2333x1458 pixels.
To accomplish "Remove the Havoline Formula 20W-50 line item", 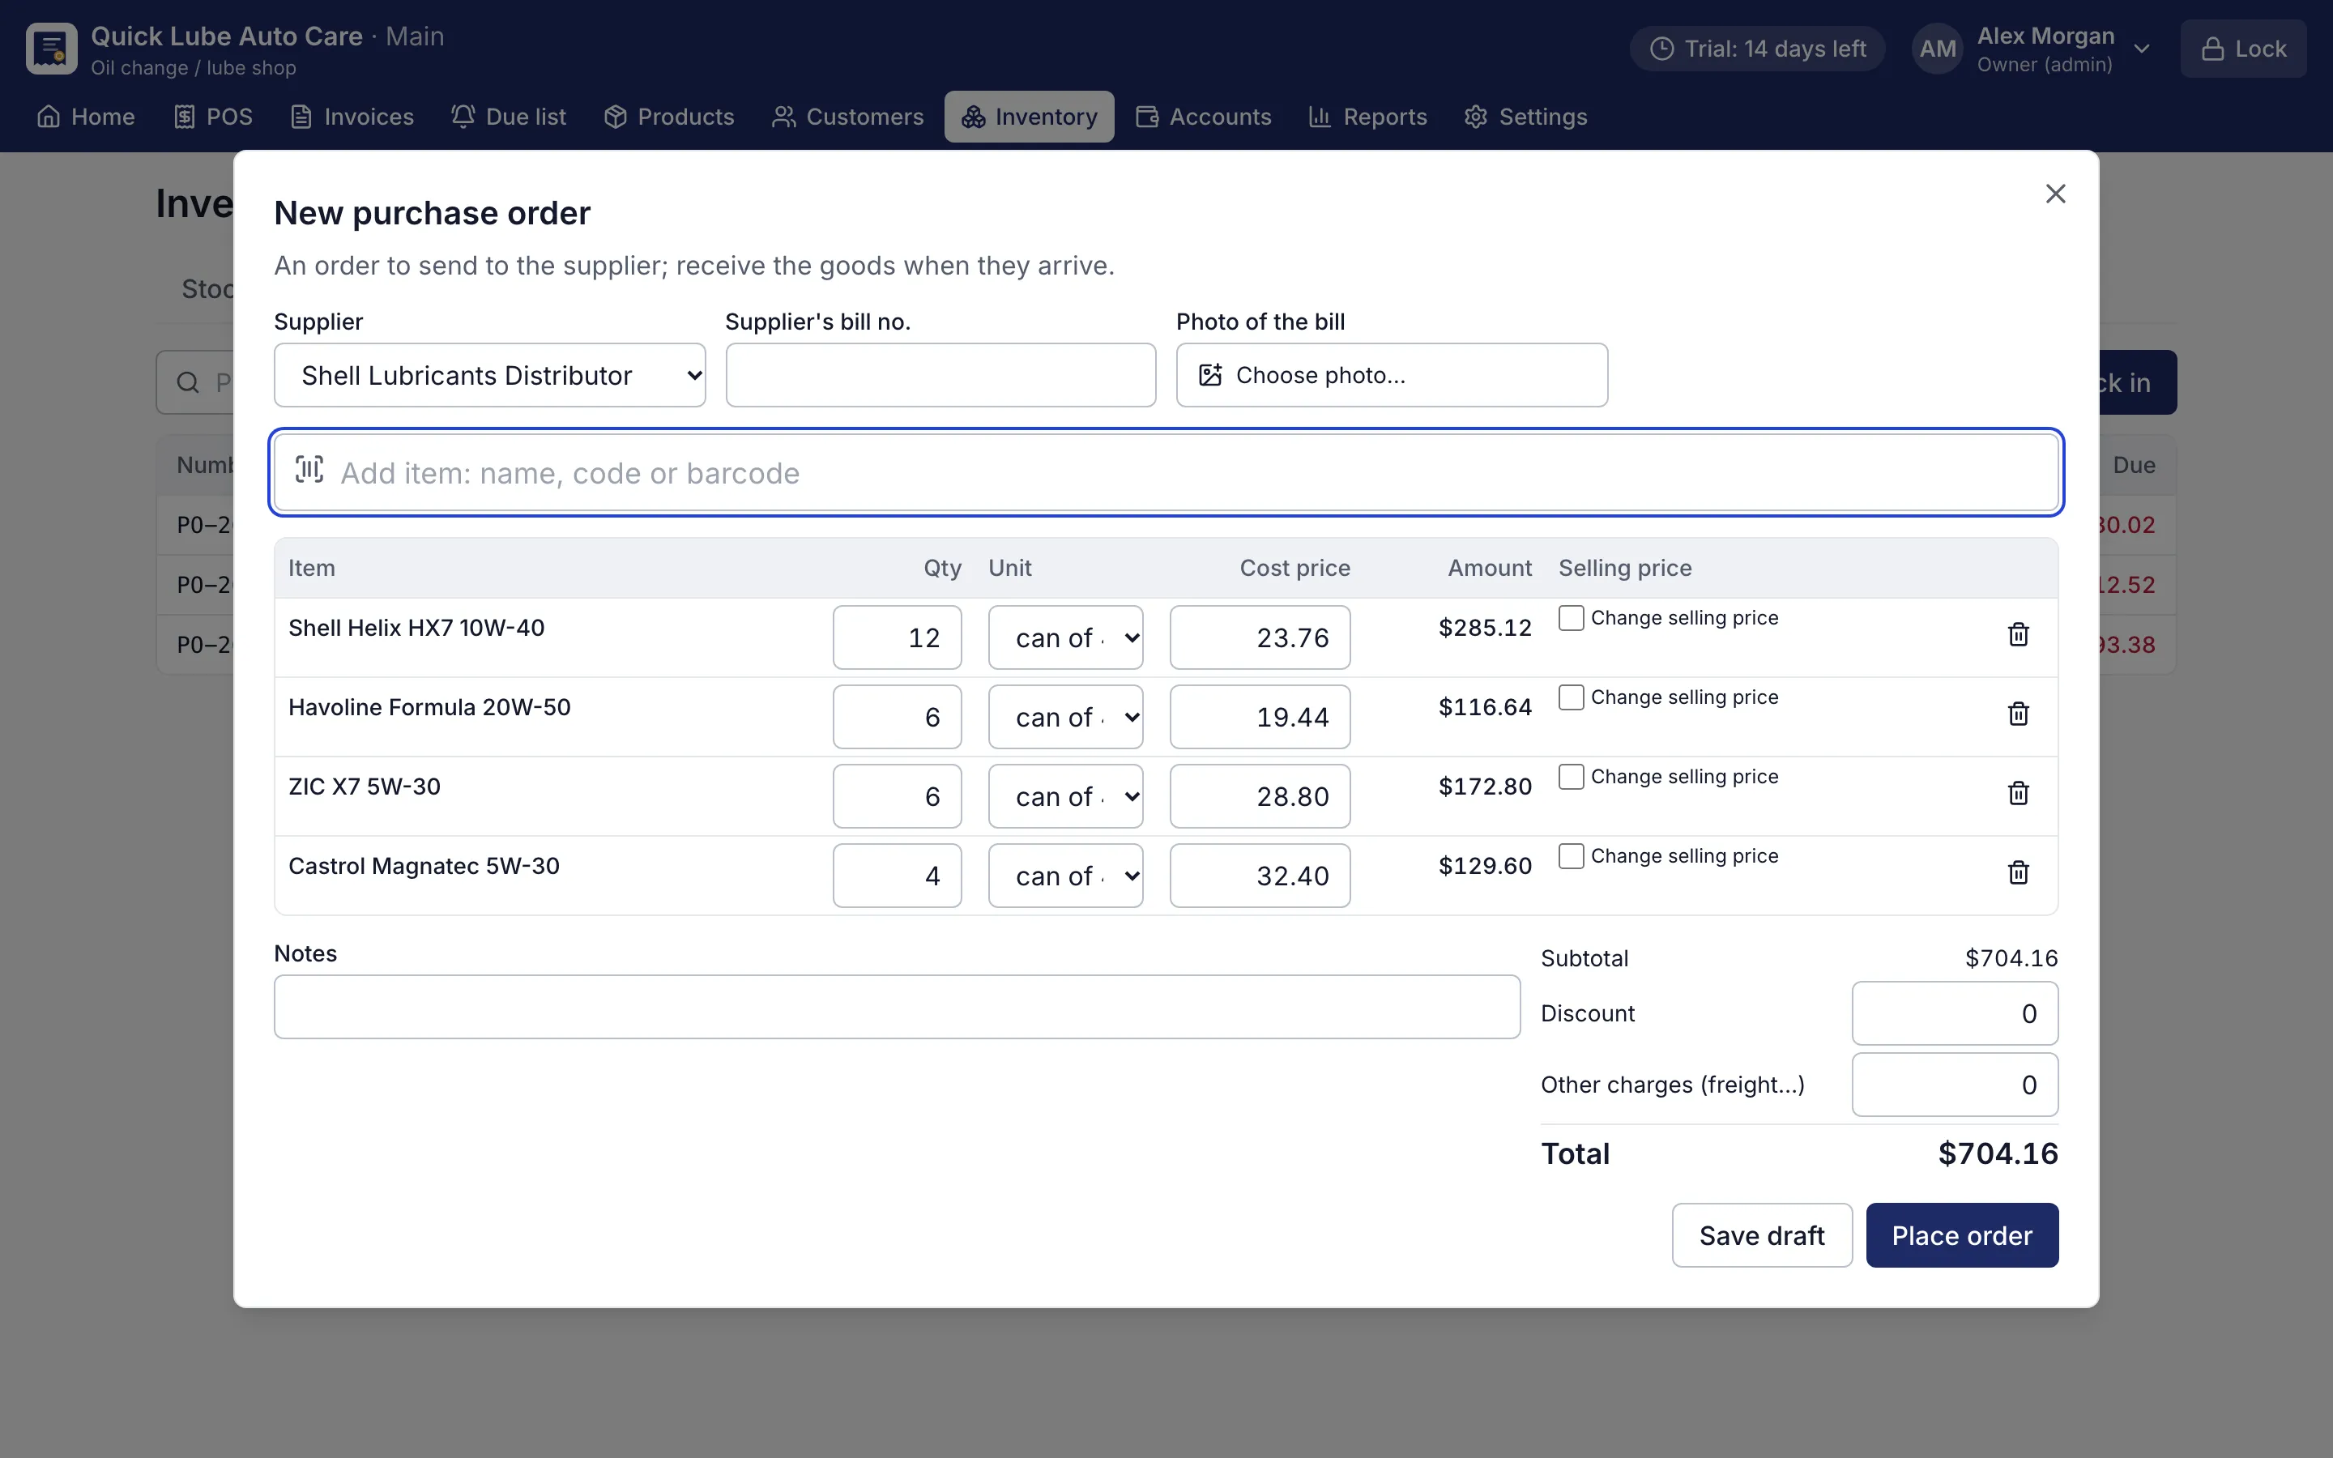I will (2018, 714).
